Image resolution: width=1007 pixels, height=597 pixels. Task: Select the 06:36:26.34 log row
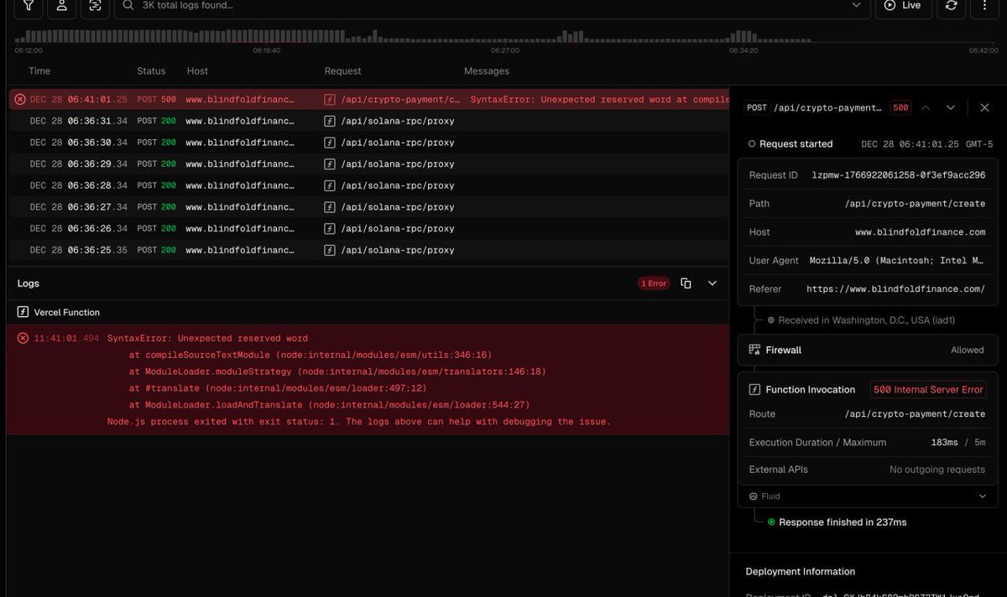[369, 229]
